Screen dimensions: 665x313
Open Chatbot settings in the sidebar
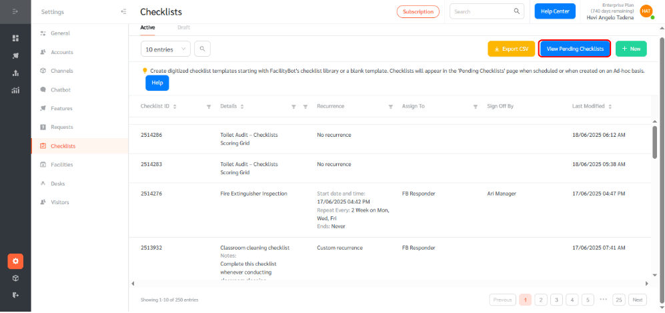click(x=60, y=89)
